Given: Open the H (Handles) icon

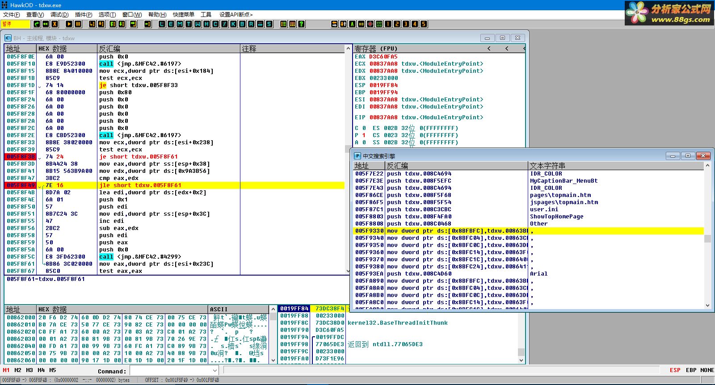Looking at the screenshot, I should 206,24.
